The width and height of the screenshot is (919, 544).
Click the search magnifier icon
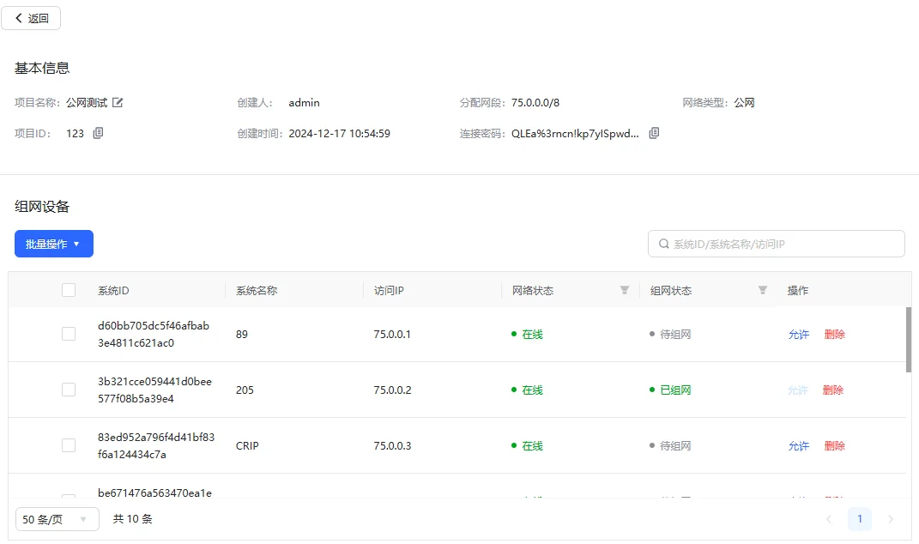pyautogui.click(x=663, y=244)
